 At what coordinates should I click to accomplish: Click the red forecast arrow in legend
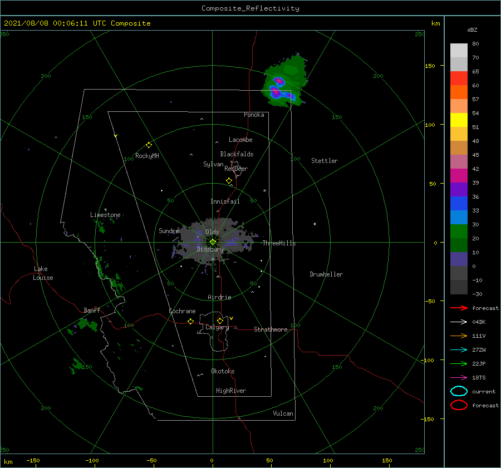click(459, 308)
